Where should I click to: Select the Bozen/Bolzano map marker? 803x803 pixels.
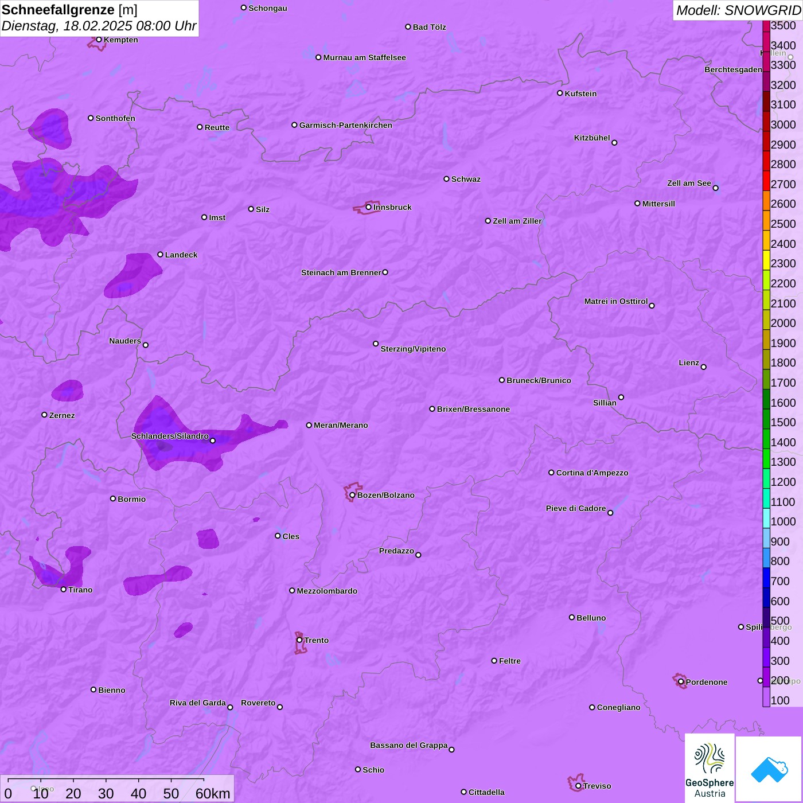[x=353, y=495]
